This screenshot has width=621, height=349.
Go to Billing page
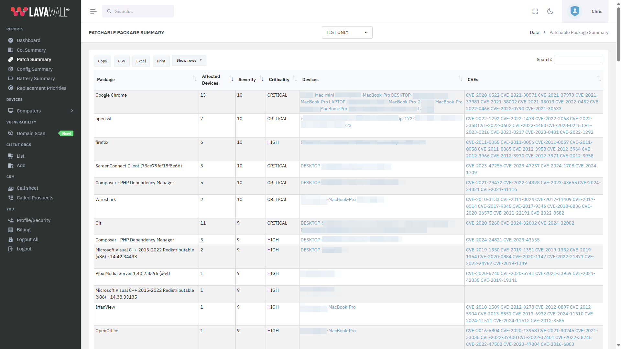(x=24, y=230)
